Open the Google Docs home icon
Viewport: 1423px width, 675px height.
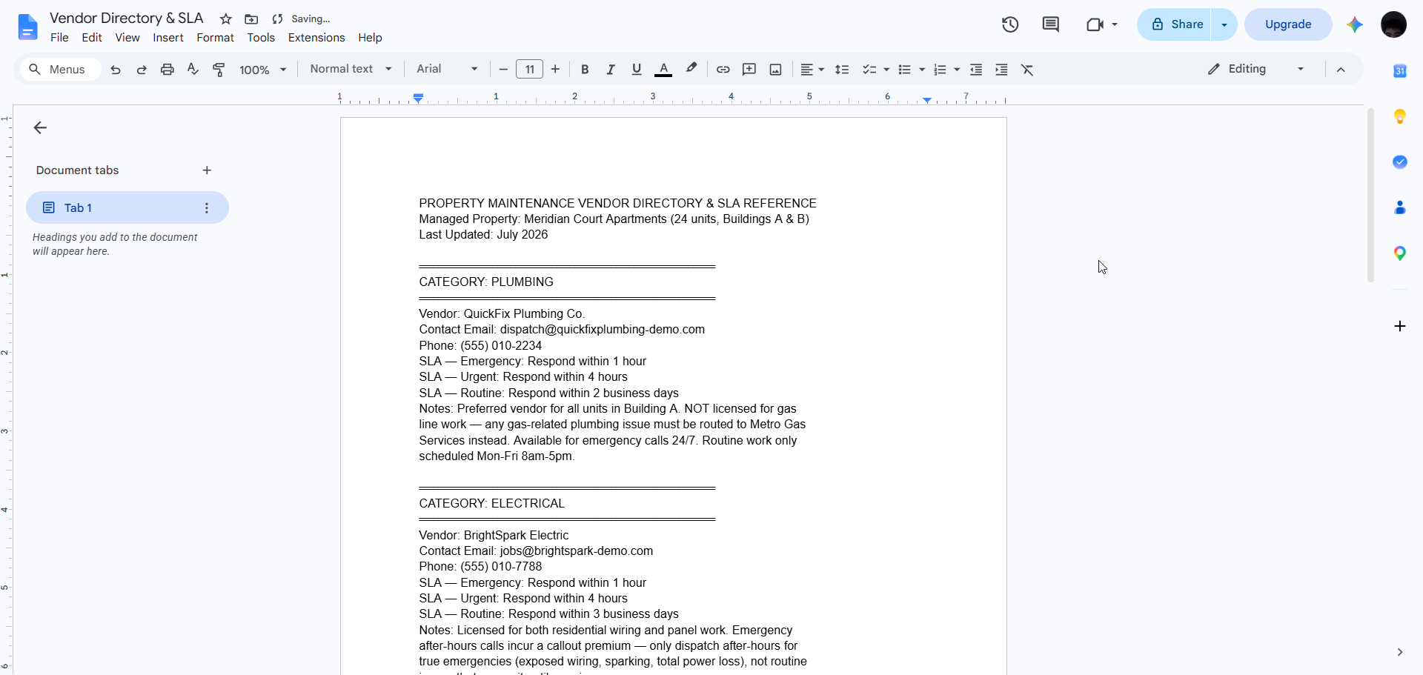(27, 27)
